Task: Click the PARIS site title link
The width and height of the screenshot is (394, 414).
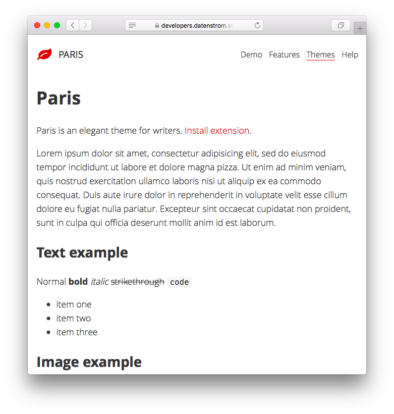Action: 71,54
